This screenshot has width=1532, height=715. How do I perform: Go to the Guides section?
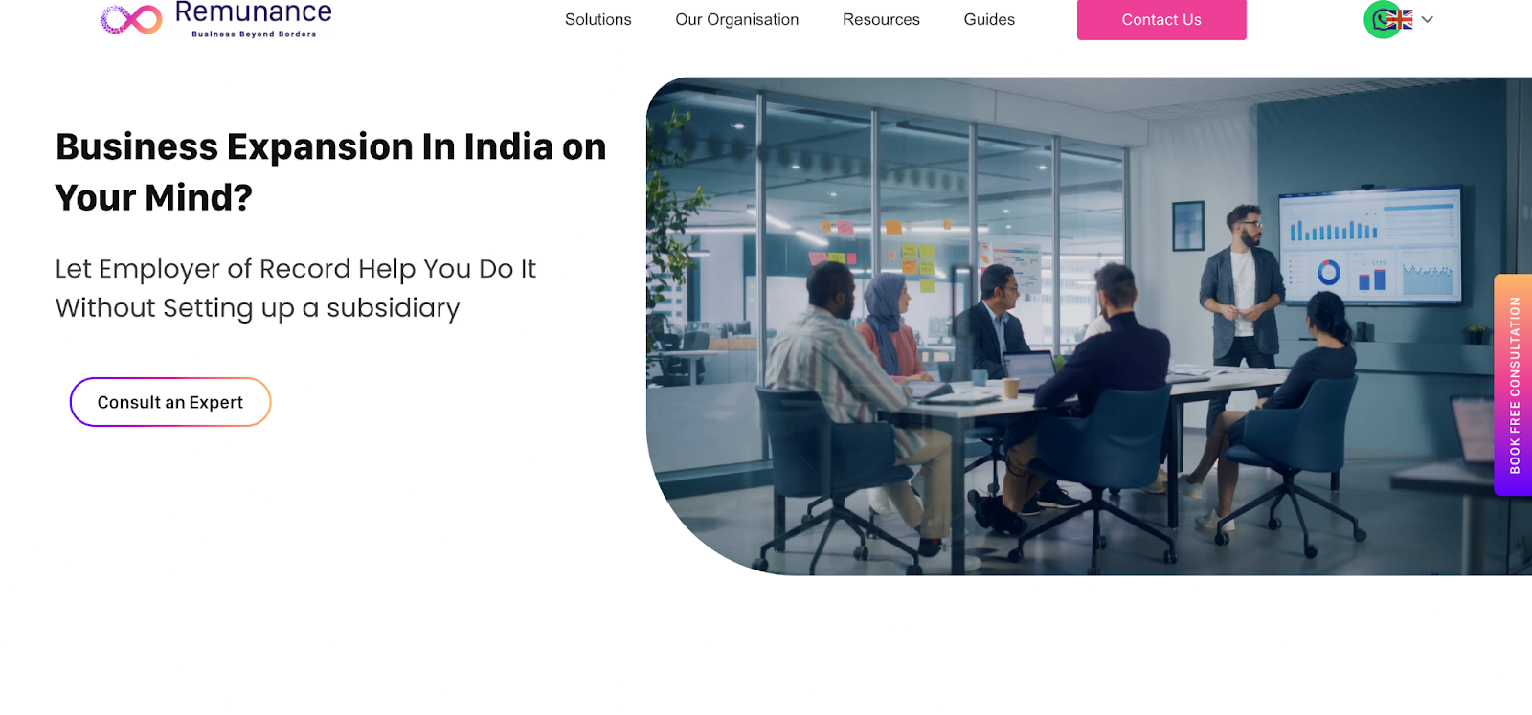coord(989,19)
